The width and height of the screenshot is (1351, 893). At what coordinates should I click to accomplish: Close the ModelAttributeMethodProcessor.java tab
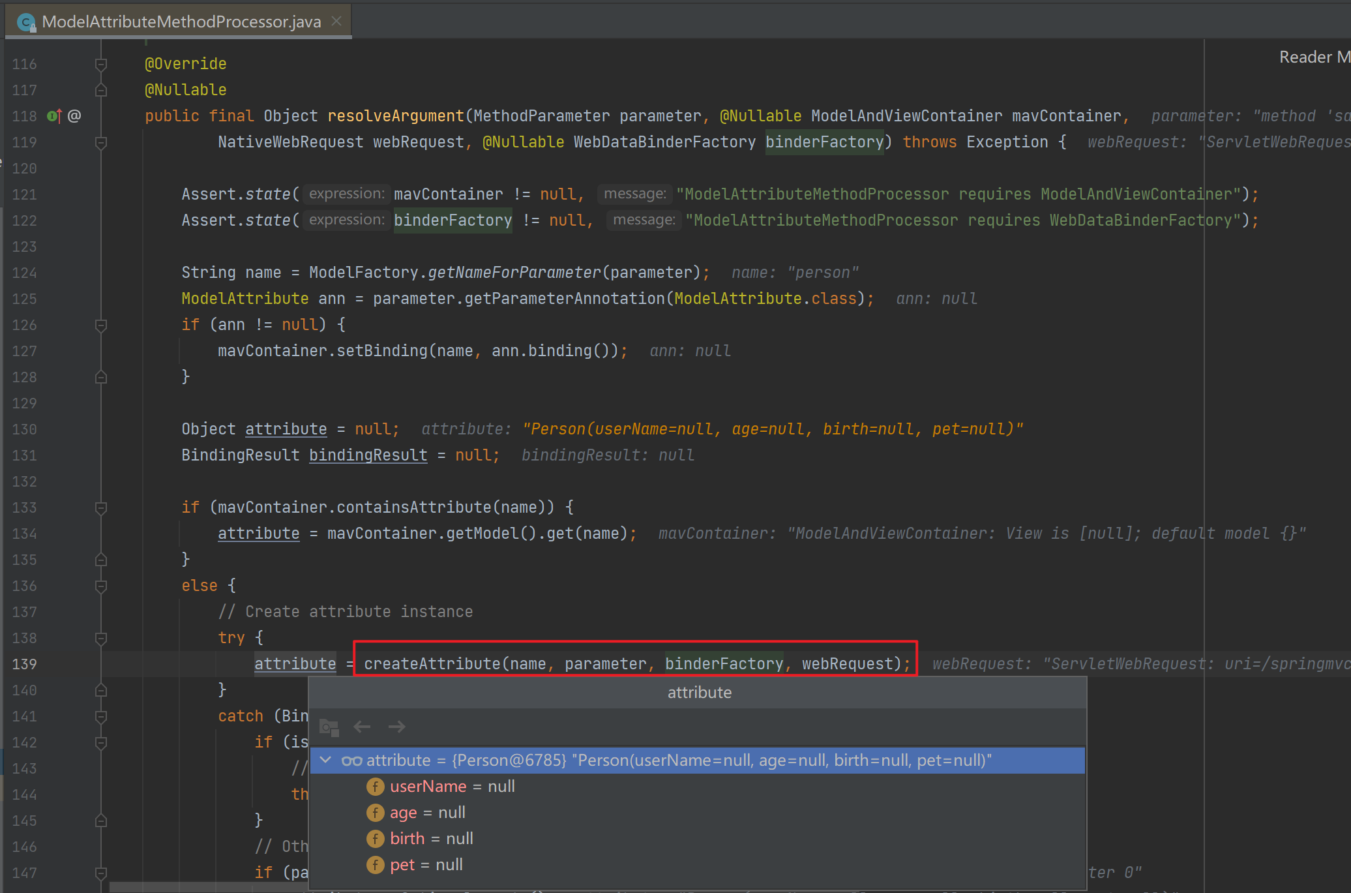pyautogui.click(x=336, y=22)
